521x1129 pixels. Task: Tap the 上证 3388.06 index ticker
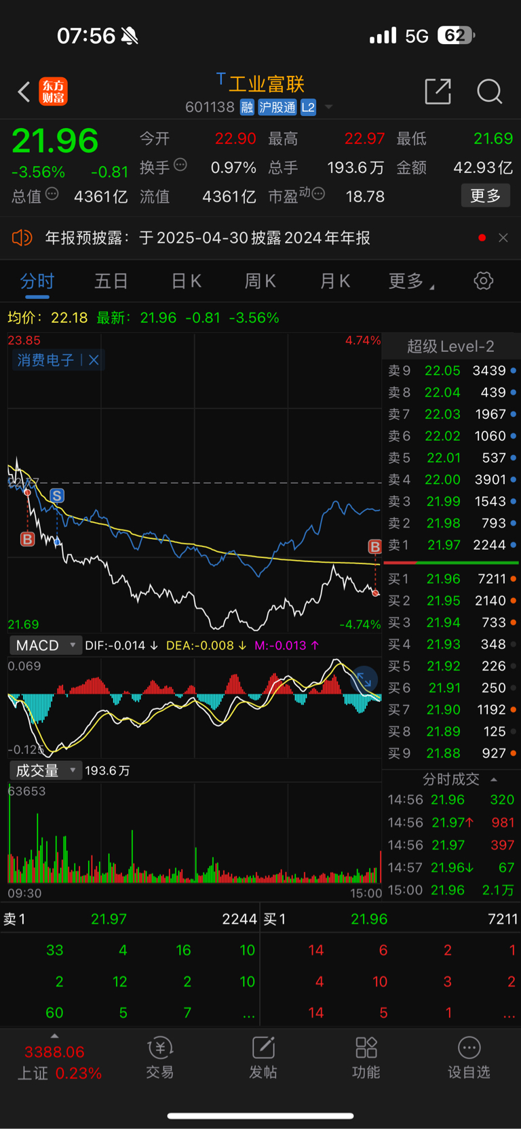(59, 1063)
